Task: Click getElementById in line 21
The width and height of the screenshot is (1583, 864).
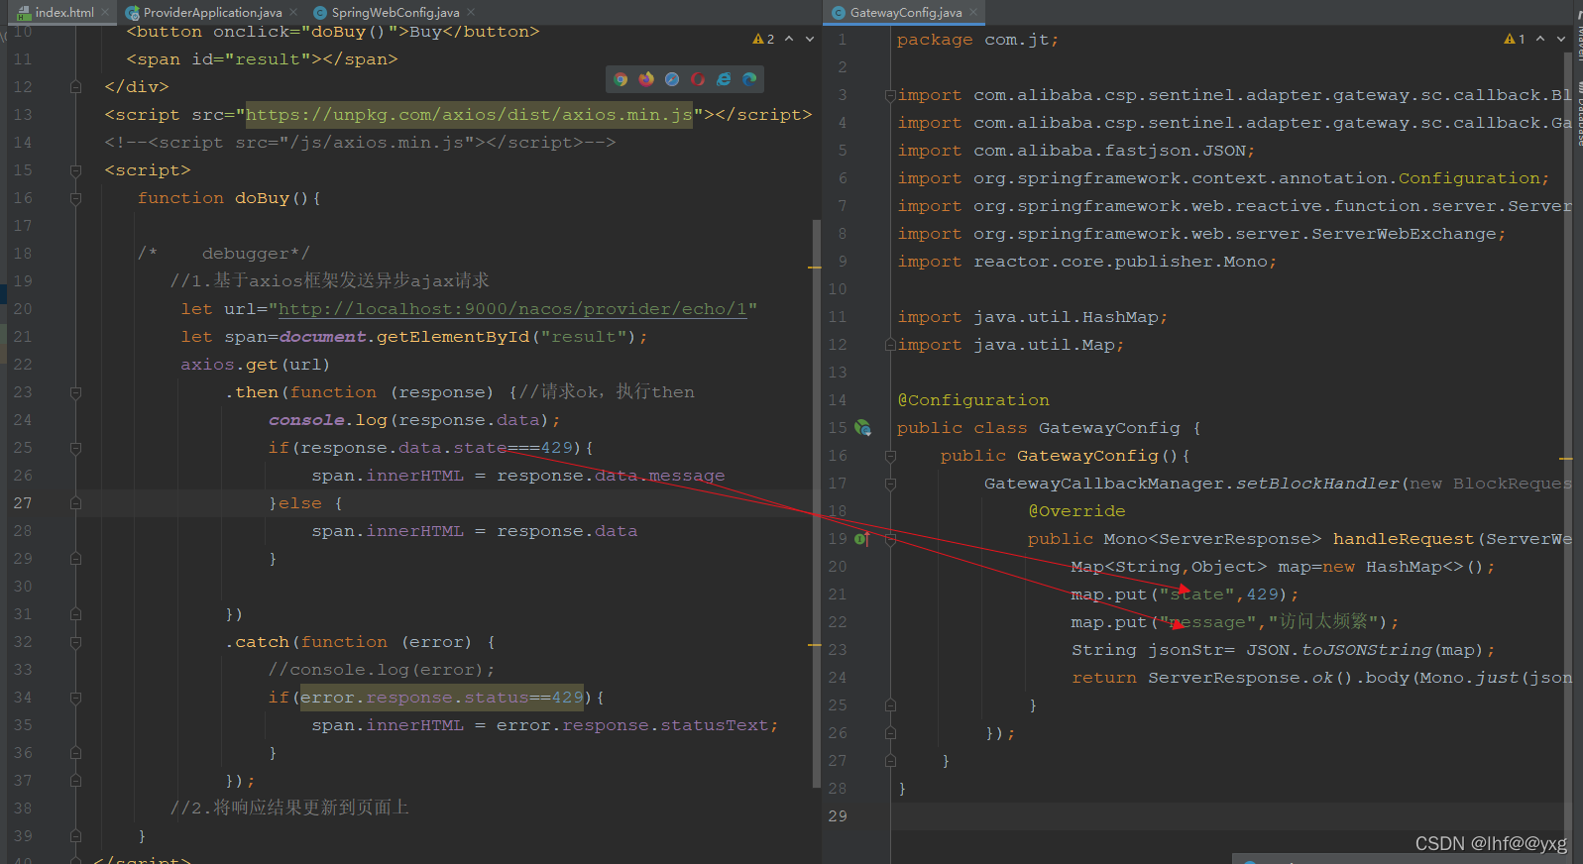Action: [453, 337]
